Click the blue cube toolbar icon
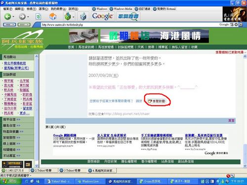Viewport: 247px width, 185px height. [x=83, y=16]
